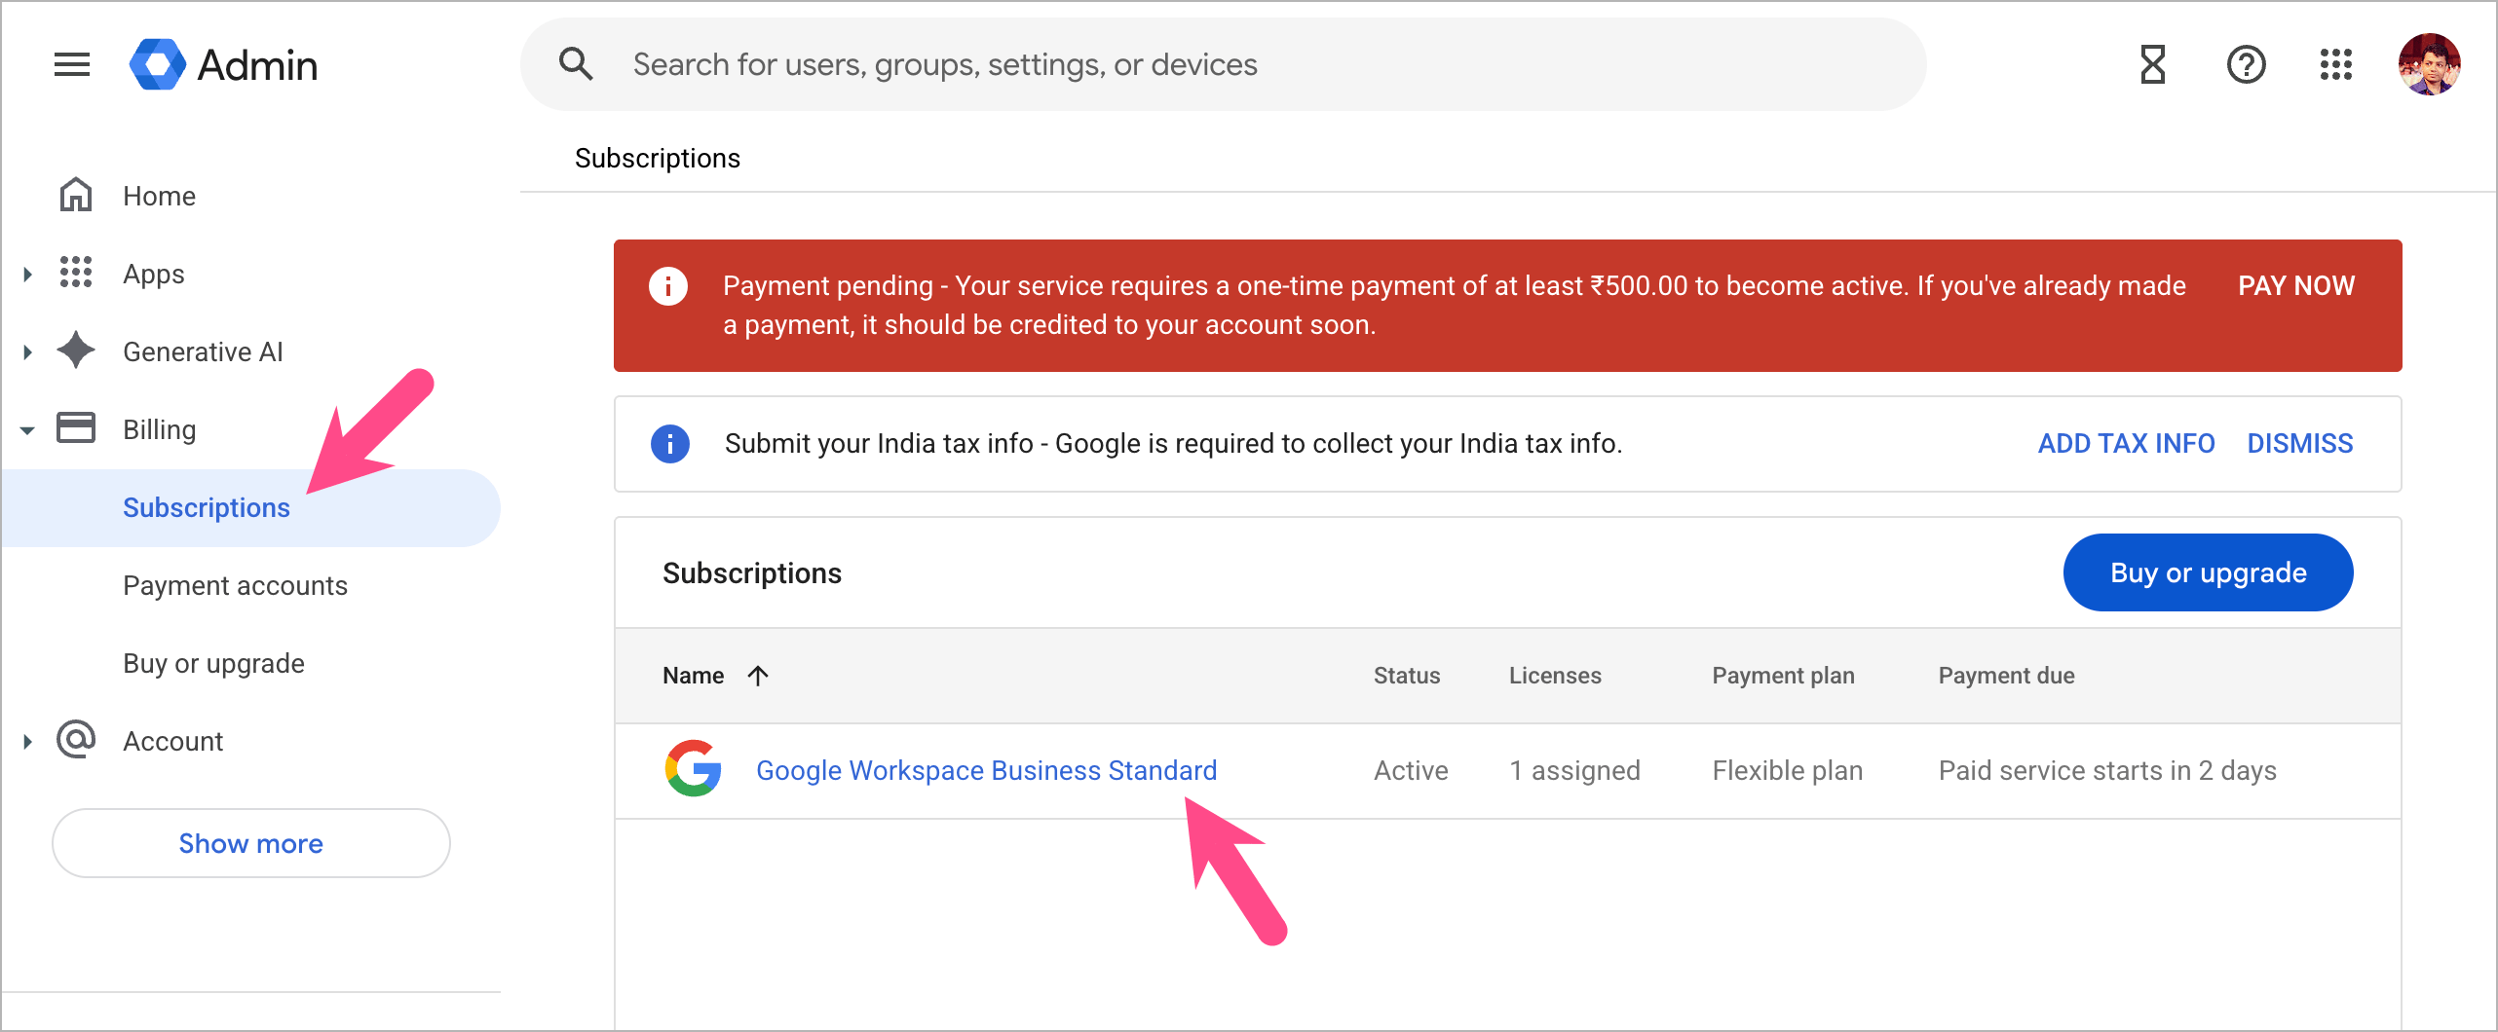This screenshot has width=2498, height=1032.
Task: Click the blue Buy or upgrade button
Action: point(2209,572)
